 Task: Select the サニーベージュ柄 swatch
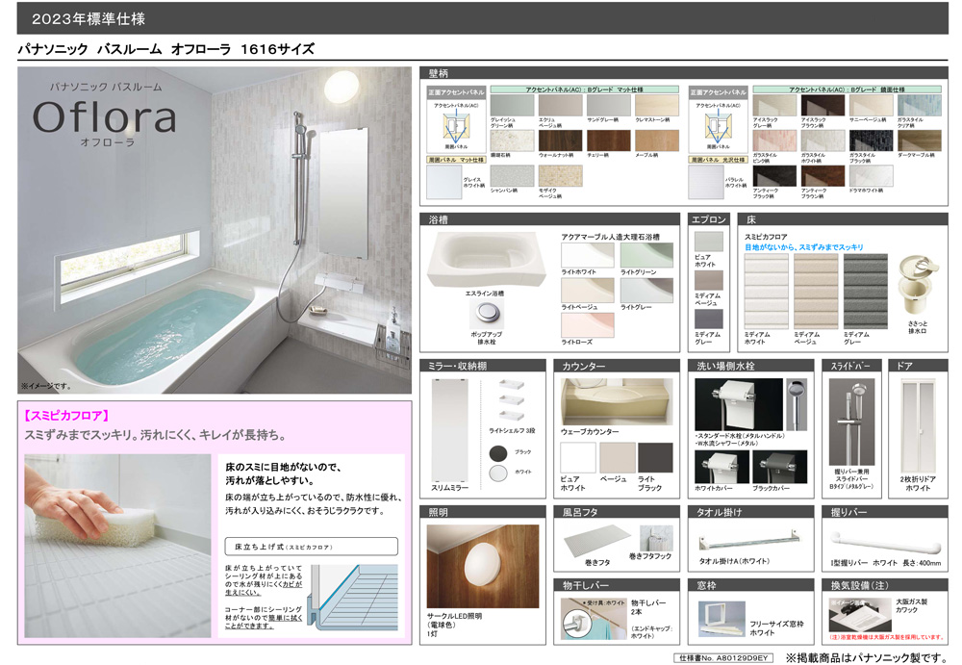click(x=872, y=106)
